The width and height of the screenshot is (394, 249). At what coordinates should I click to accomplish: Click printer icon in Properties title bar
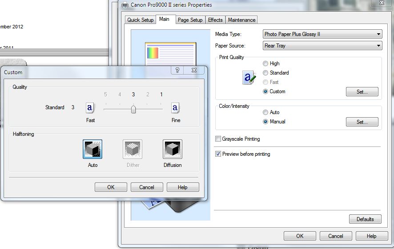pos(125,5)
